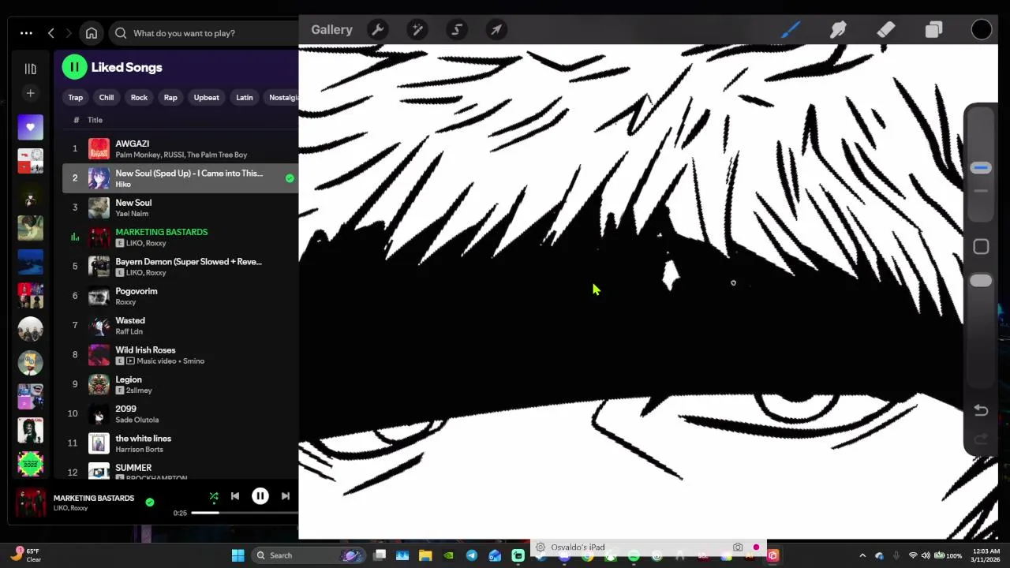1010x568 pixels.
Task: Select the Smudge tool in Procreate
Action: coord(838,30)
